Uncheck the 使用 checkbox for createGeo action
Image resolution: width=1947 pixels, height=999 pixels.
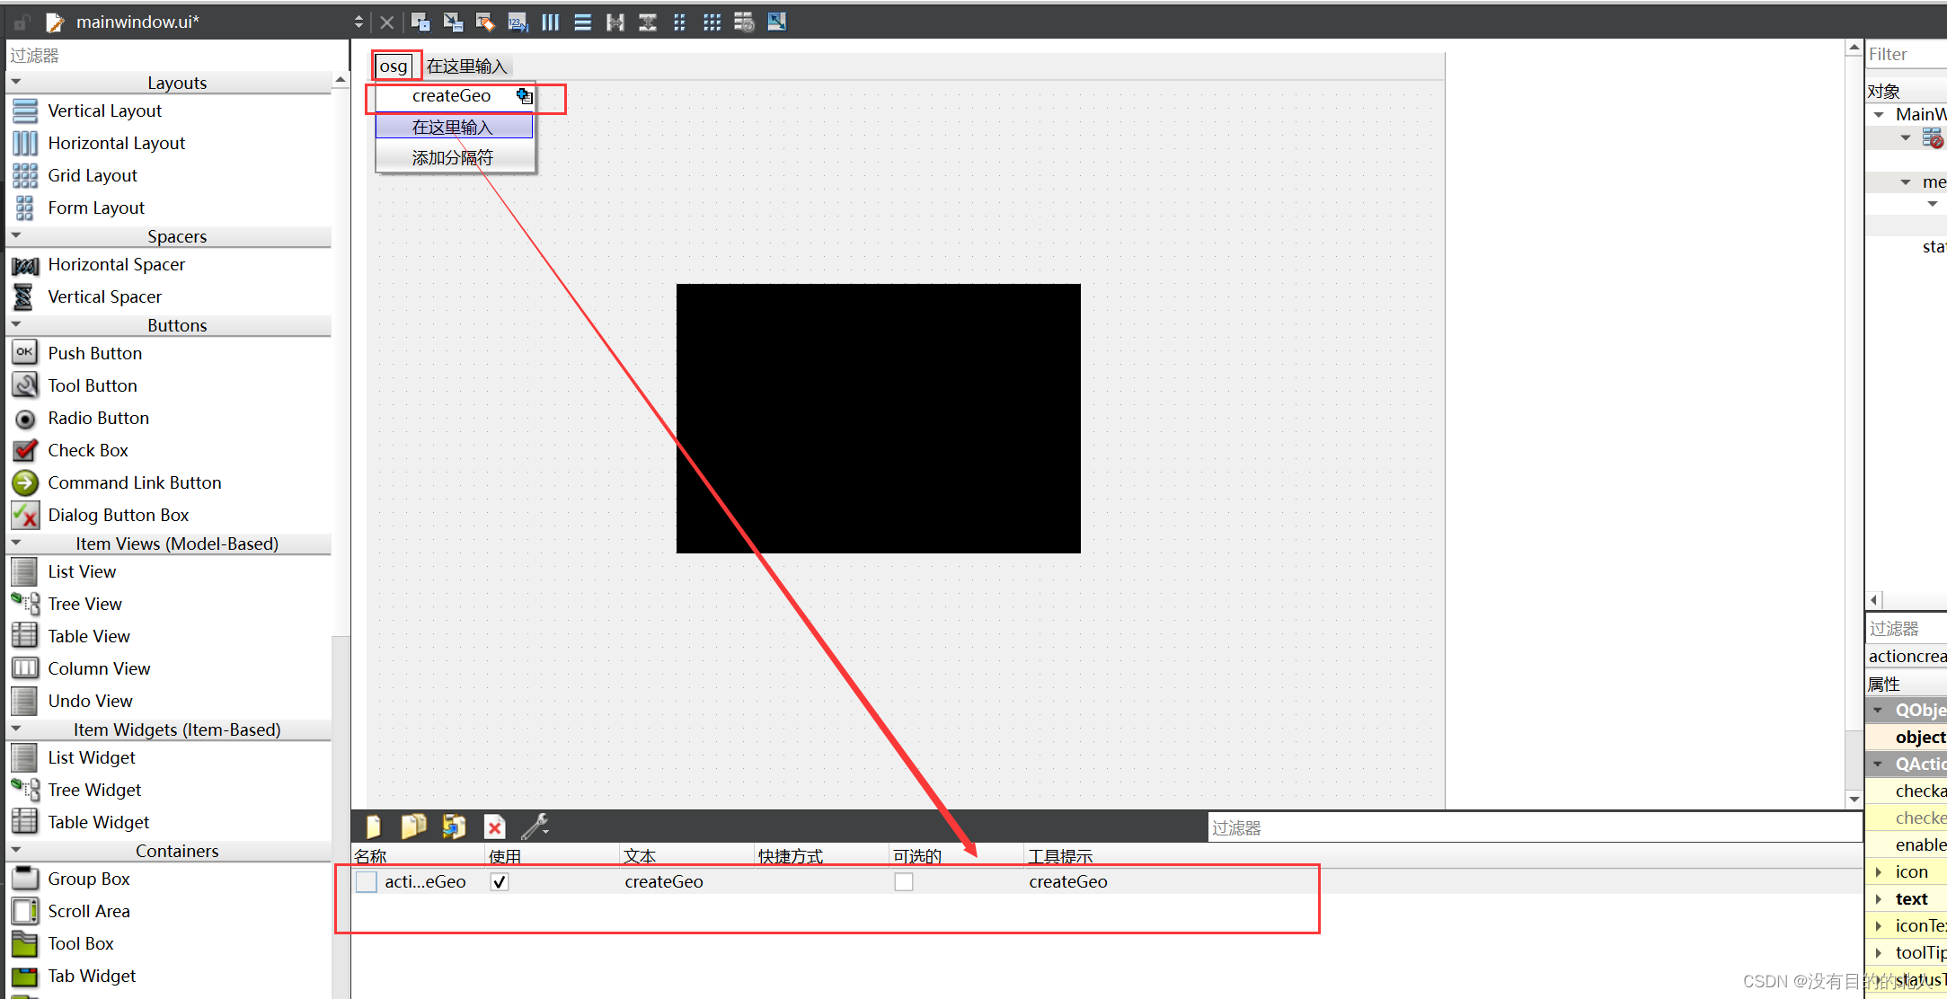500,882
